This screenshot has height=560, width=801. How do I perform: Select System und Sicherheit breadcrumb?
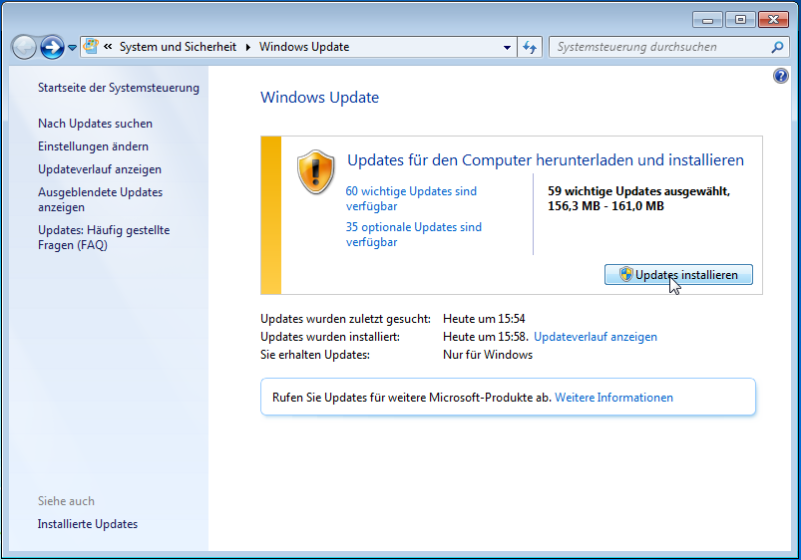pyautogui.click(x=178, y=47)
